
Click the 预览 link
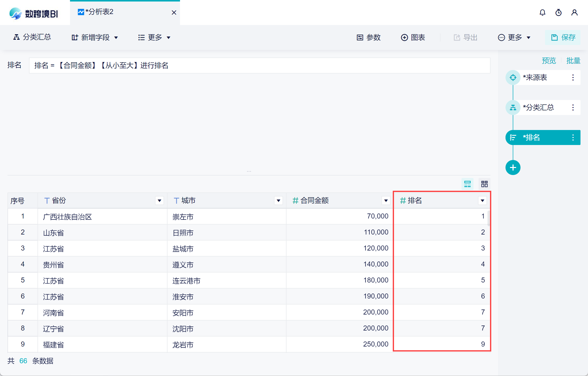549,60
